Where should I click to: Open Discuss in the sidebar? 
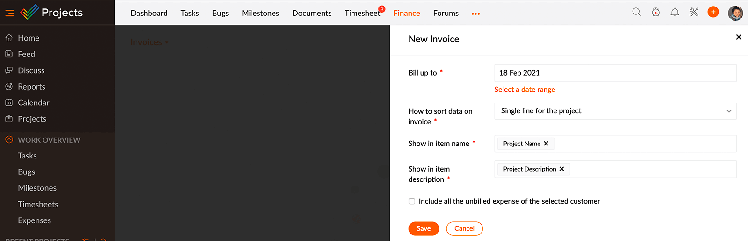[x=31, y=70]
